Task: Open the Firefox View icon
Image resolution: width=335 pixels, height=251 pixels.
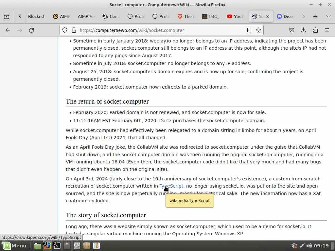Action: 7,16
